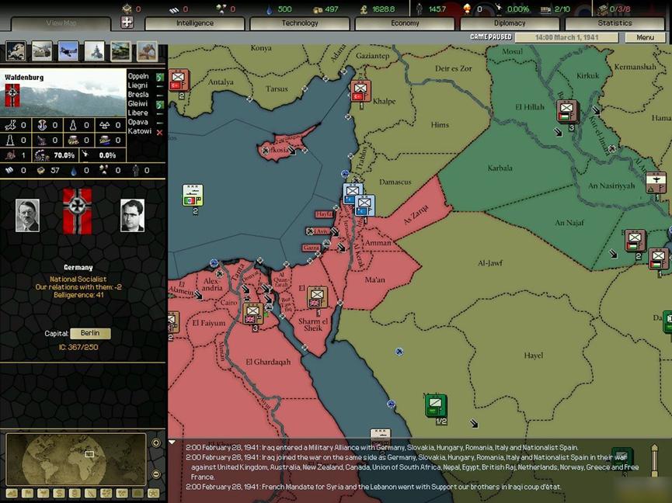Click the convoy crate icon showing 0/3/8
Screen dimensions: 672x503
click(603, 9)
